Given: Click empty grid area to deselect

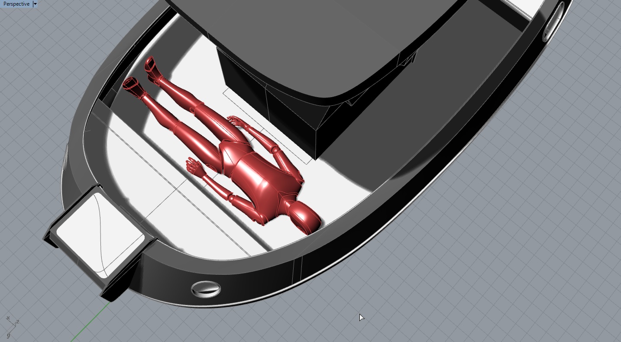Looking at the screenshot, I should click(498, 260).
